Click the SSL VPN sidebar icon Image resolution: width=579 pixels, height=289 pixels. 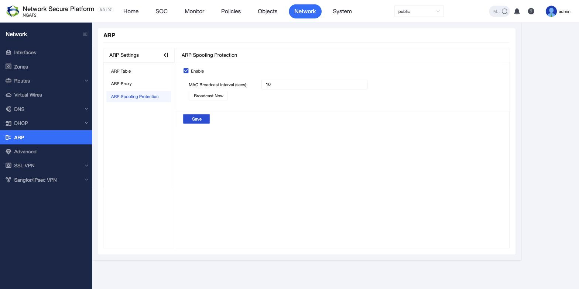(x=8, y=166)
